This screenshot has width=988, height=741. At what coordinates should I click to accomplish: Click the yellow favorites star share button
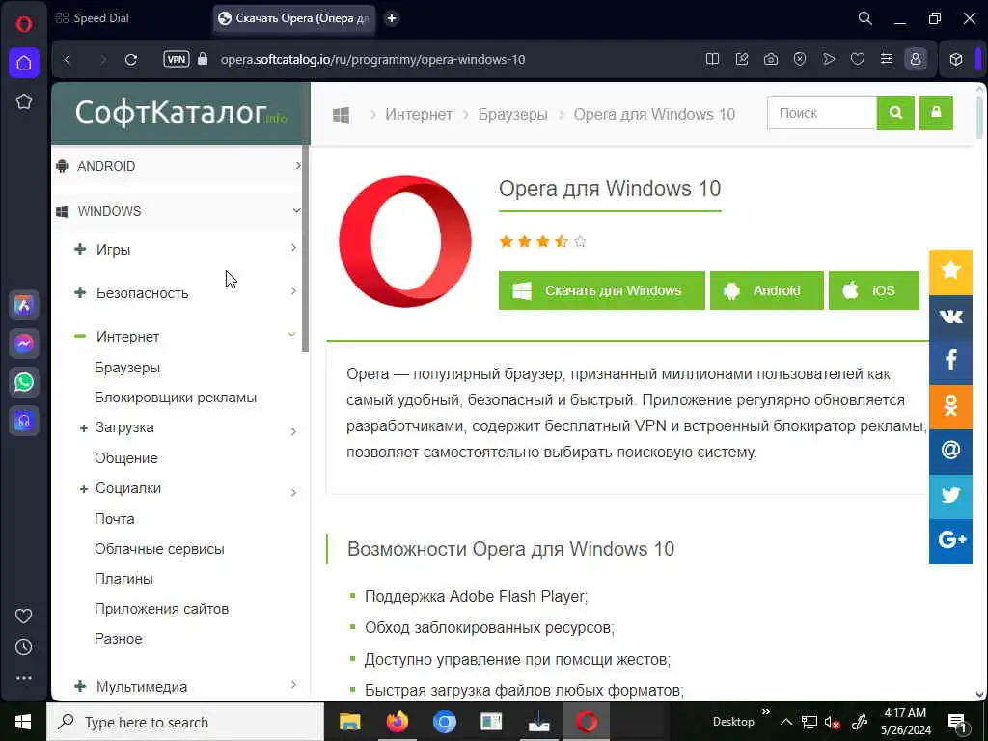pos(950,272)
